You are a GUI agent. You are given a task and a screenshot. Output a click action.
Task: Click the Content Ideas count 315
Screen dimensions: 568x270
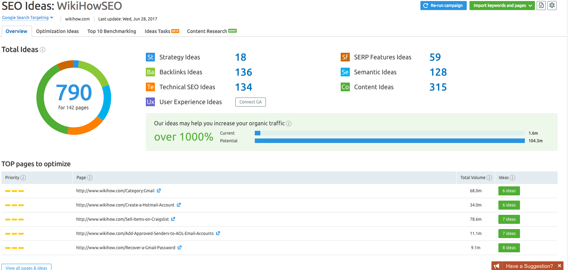(x=438, y=87)
